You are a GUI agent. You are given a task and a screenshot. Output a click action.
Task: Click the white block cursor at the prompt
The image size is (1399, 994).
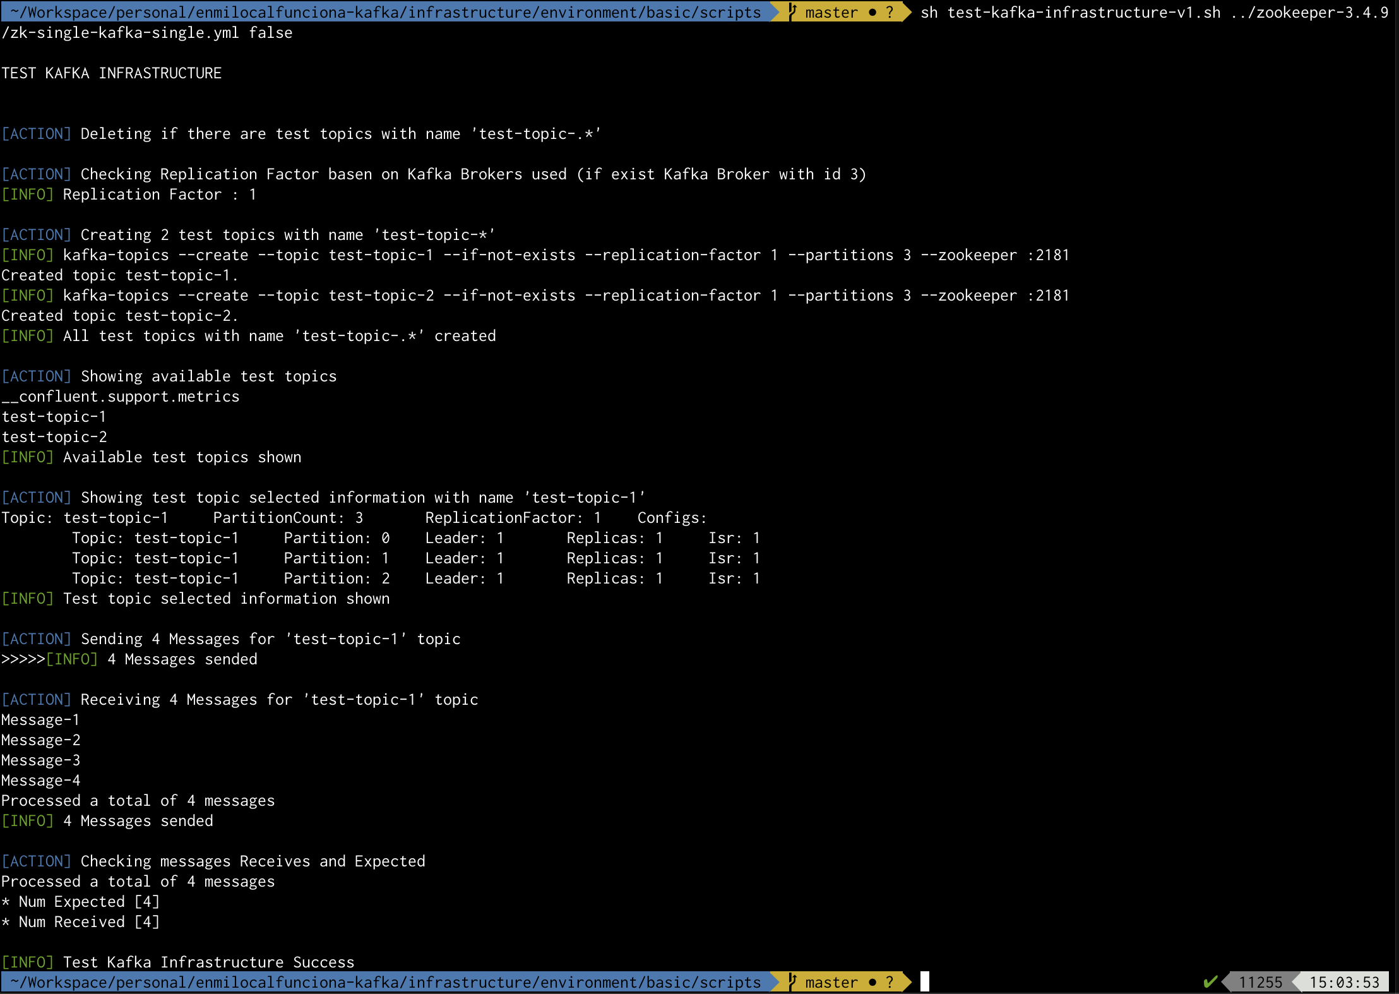(924, 982)
